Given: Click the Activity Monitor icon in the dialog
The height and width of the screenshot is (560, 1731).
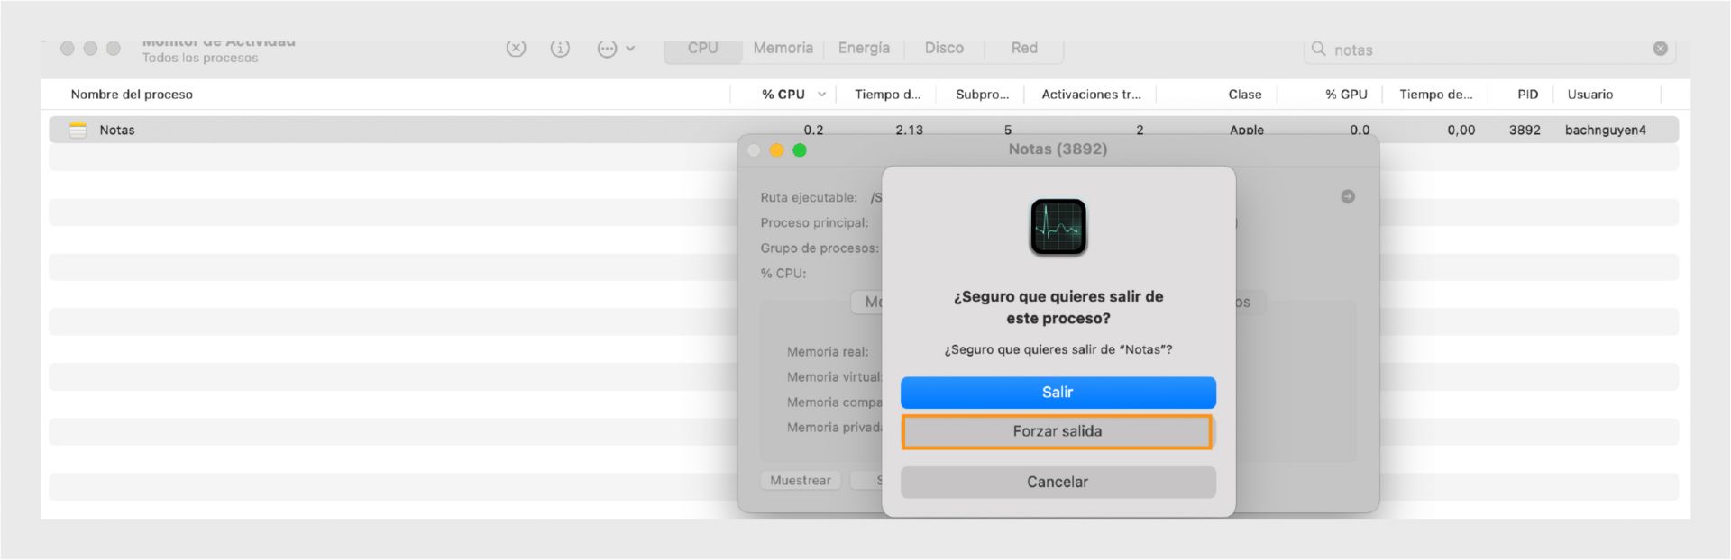Looking at the screenshot, I should tap(1058, 227).
